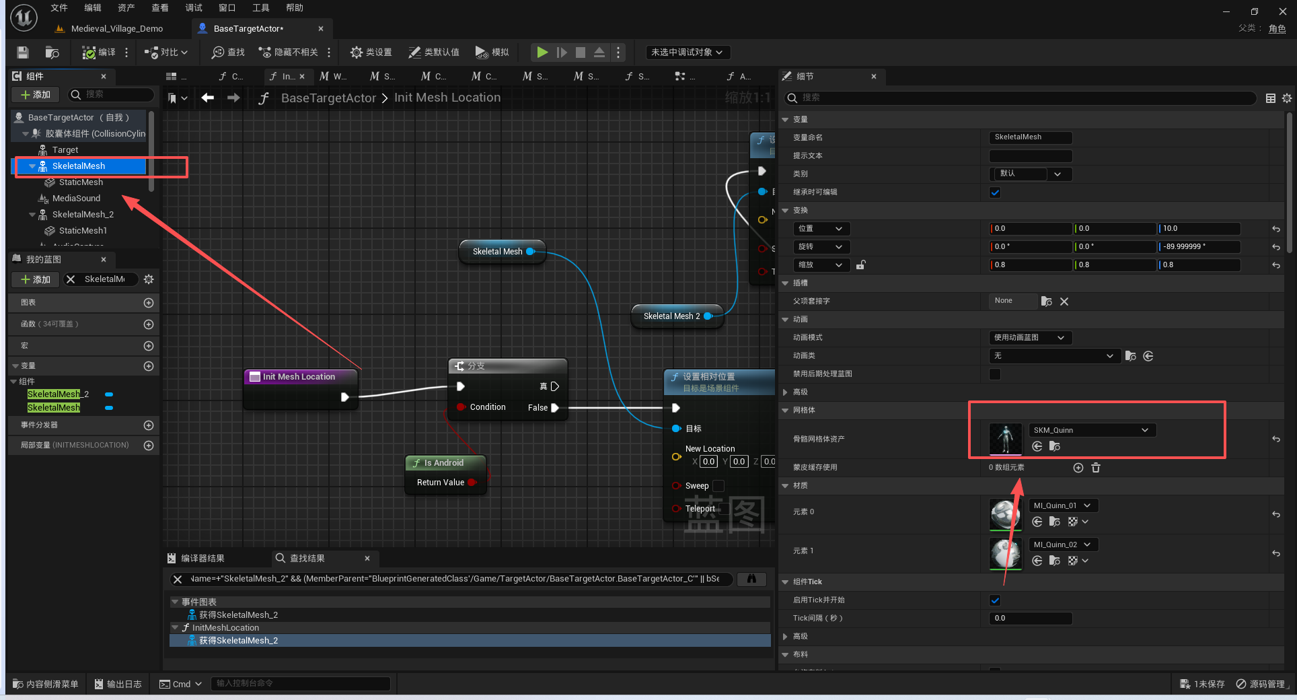Viewport: 1297px width, 700px height.
Task: Click the 缩放 Z value field
Action: tap(1199, 265)
